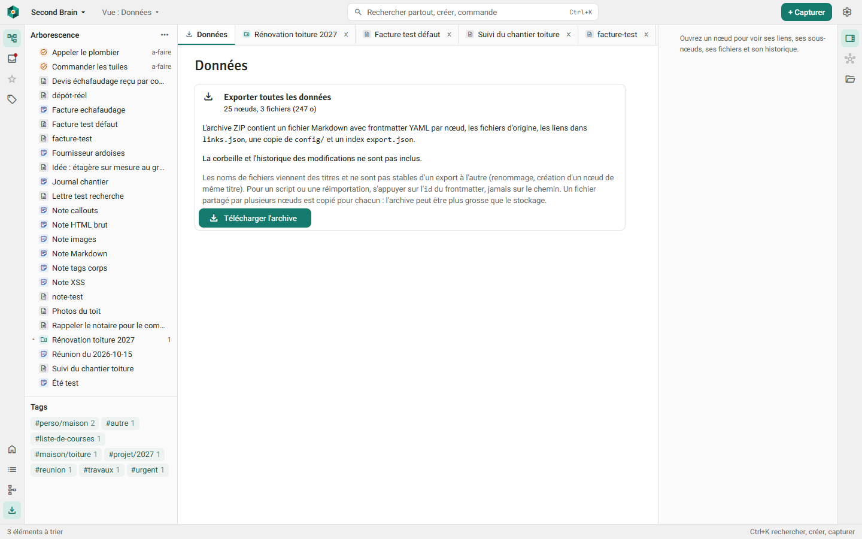Click the Second Brain logo icon
Image resolution: width=862 pixels, height=539 pixels.
13,12
